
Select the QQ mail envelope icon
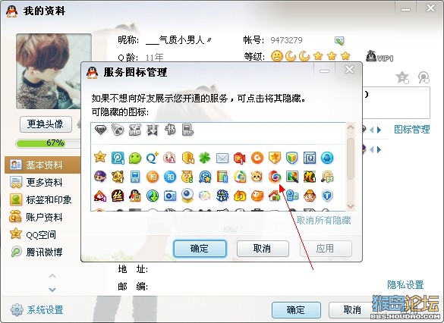[x=222, y=158]
